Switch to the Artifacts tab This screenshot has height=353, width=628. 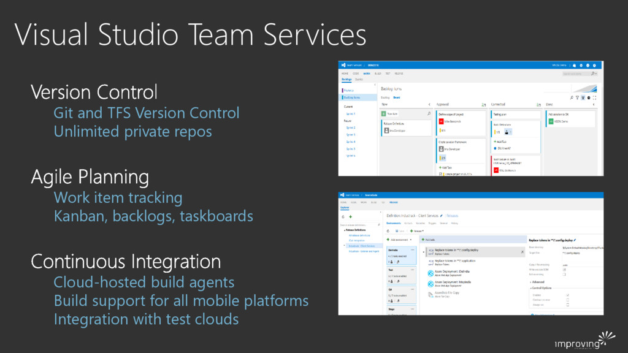tap(408, 223)
